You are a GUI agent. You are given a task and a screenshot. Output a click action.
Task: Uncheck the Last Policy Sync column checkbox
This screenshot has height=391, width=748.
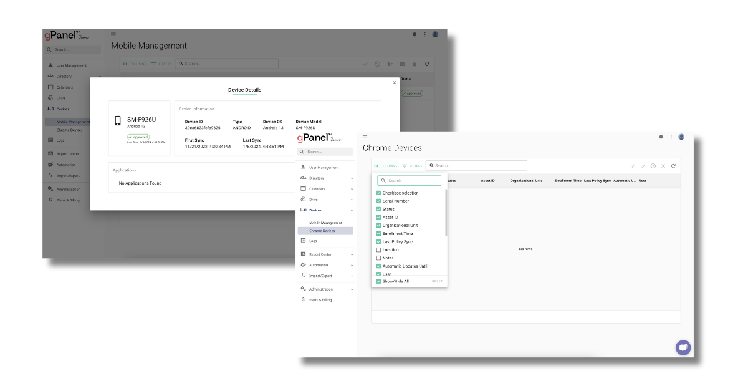pos(378,241)
